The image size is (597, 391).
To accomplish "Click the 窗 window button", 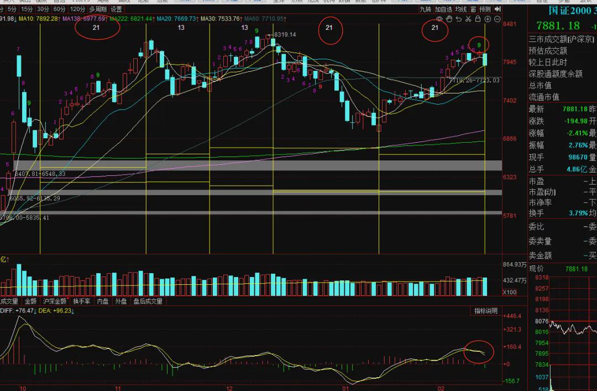I will [473, 9].
